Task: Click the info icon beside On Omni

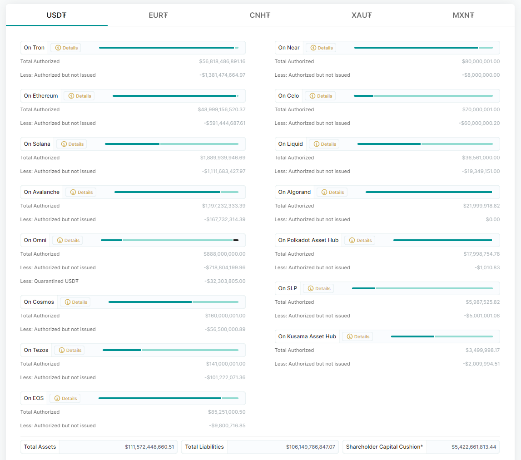Action: pyautogui.click(x=60, y=241)
